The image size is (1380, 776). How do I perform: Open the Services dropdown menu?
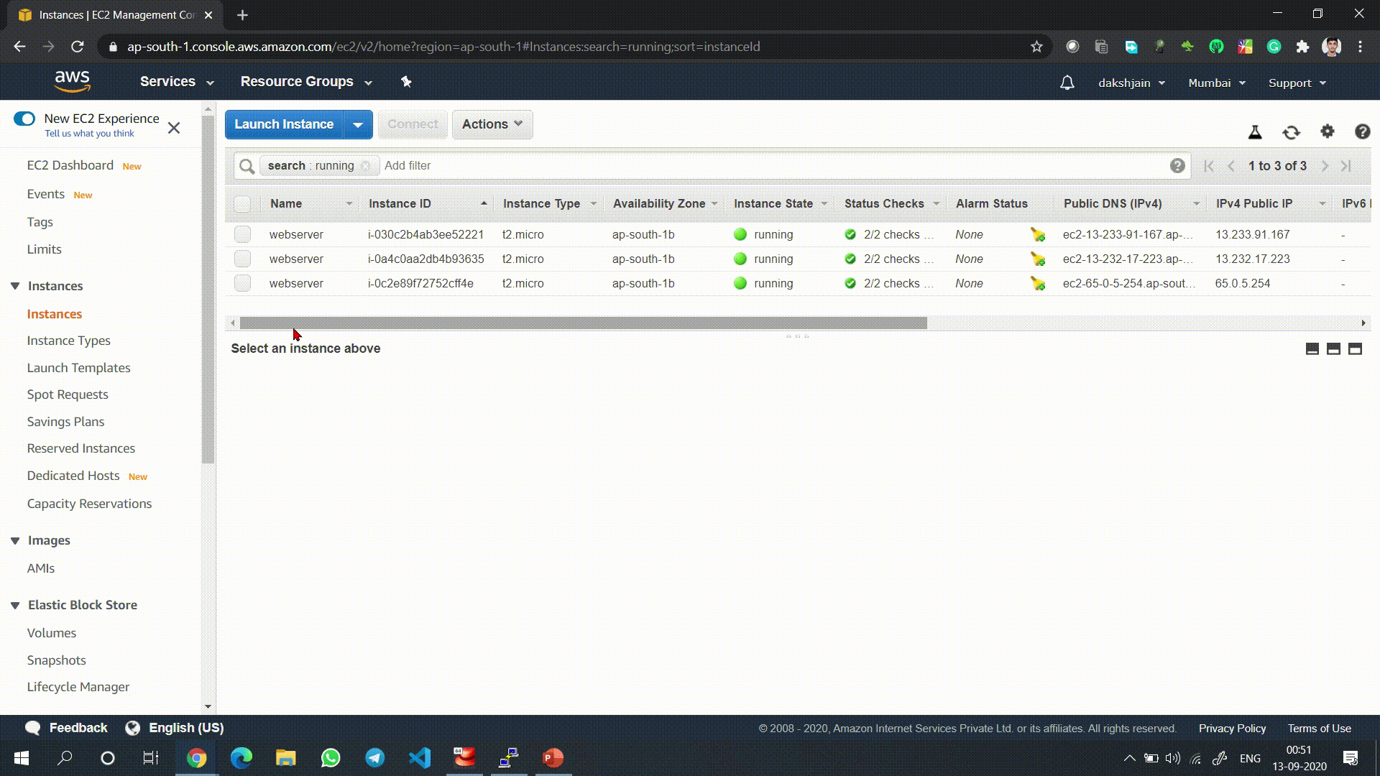(177, 82)
